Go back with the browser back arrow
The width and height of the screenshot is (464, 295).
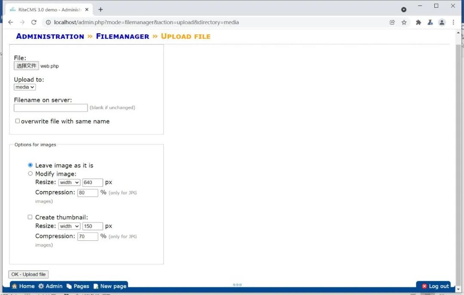(11, 22)
